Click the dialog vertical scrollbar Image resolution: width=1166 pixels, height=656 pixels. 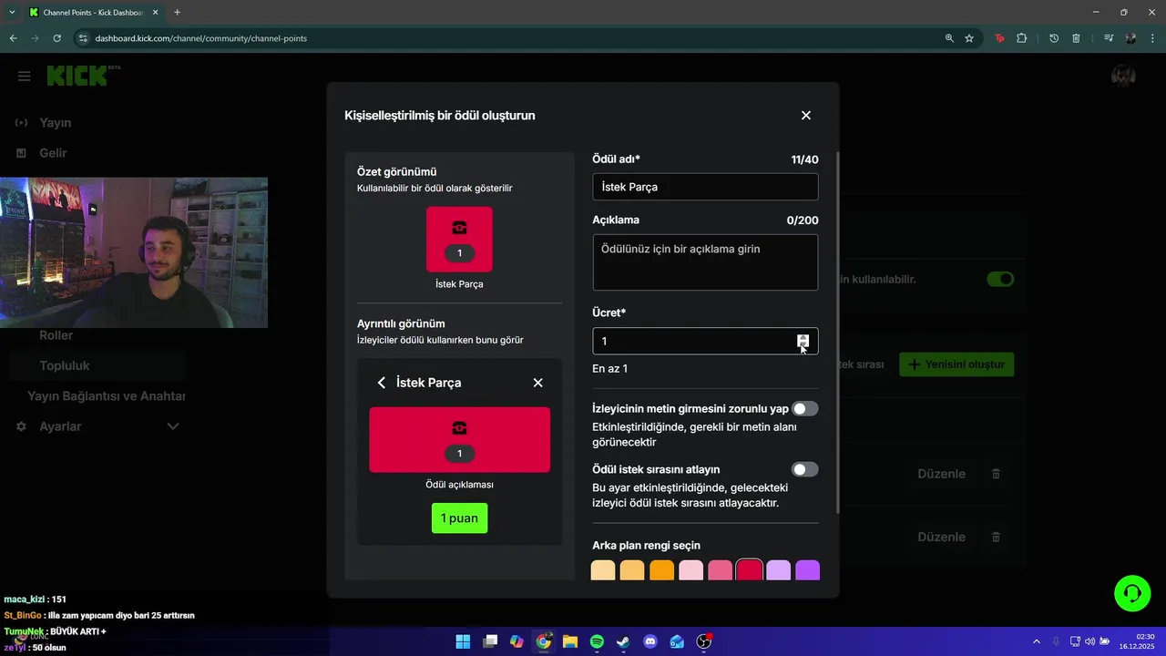pos(836,333)
